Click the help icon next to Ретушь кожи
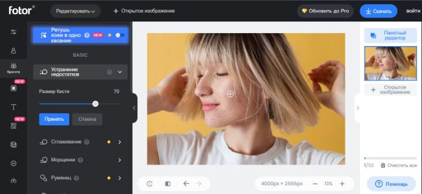This screenshot has width=422, height=194. pos(87,35)
